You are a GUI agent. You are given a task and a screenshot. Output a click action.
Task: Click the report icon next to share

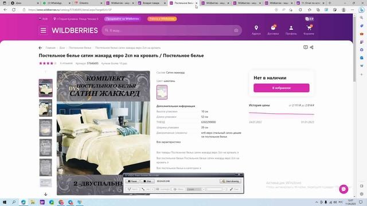pyautogui.click(x=306, y=47)
